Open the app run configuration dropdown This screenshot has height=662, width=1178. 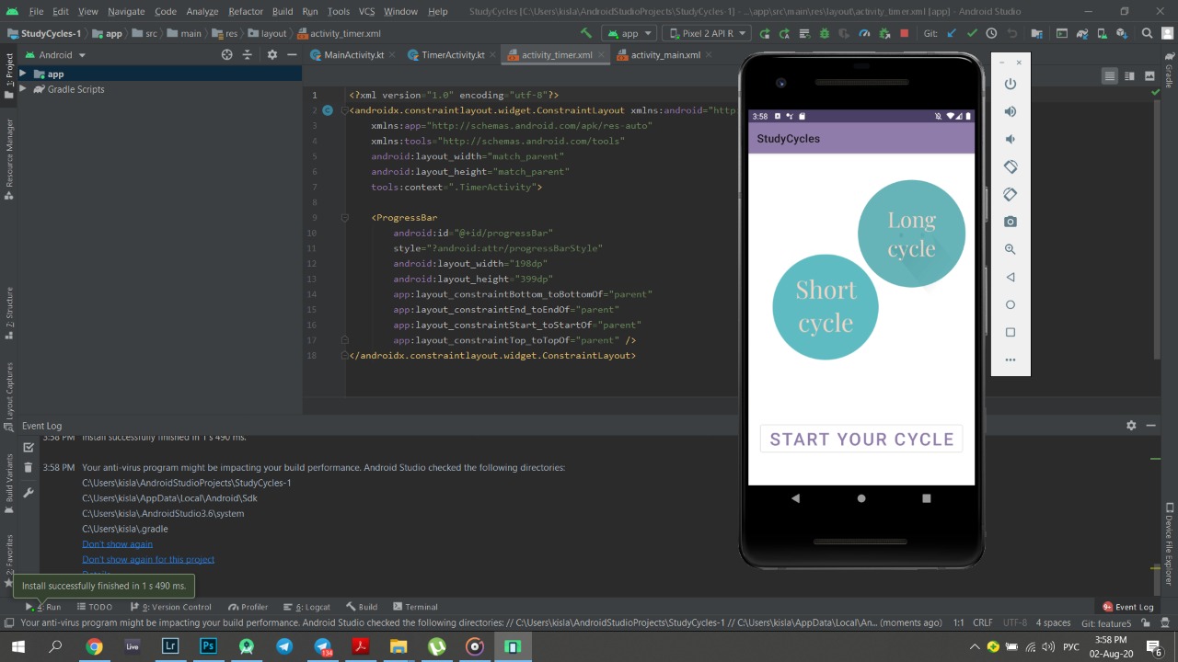coord(629,33)
